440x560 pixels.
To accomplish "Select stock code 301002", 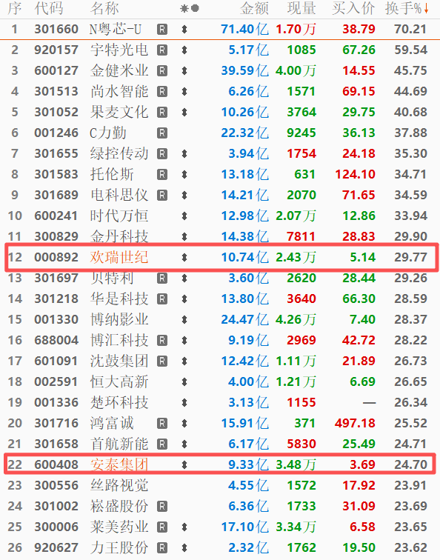I will click(x=56, y=506).
